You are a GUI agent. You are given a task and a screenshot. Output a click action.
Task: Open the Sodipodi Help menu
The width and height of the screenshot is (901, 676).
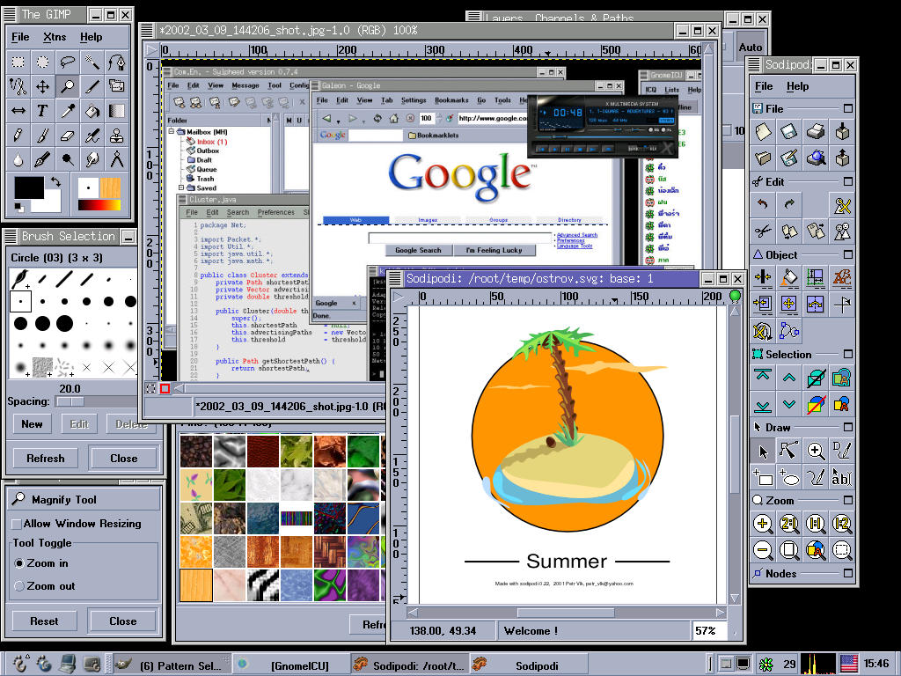click(797, 86)
